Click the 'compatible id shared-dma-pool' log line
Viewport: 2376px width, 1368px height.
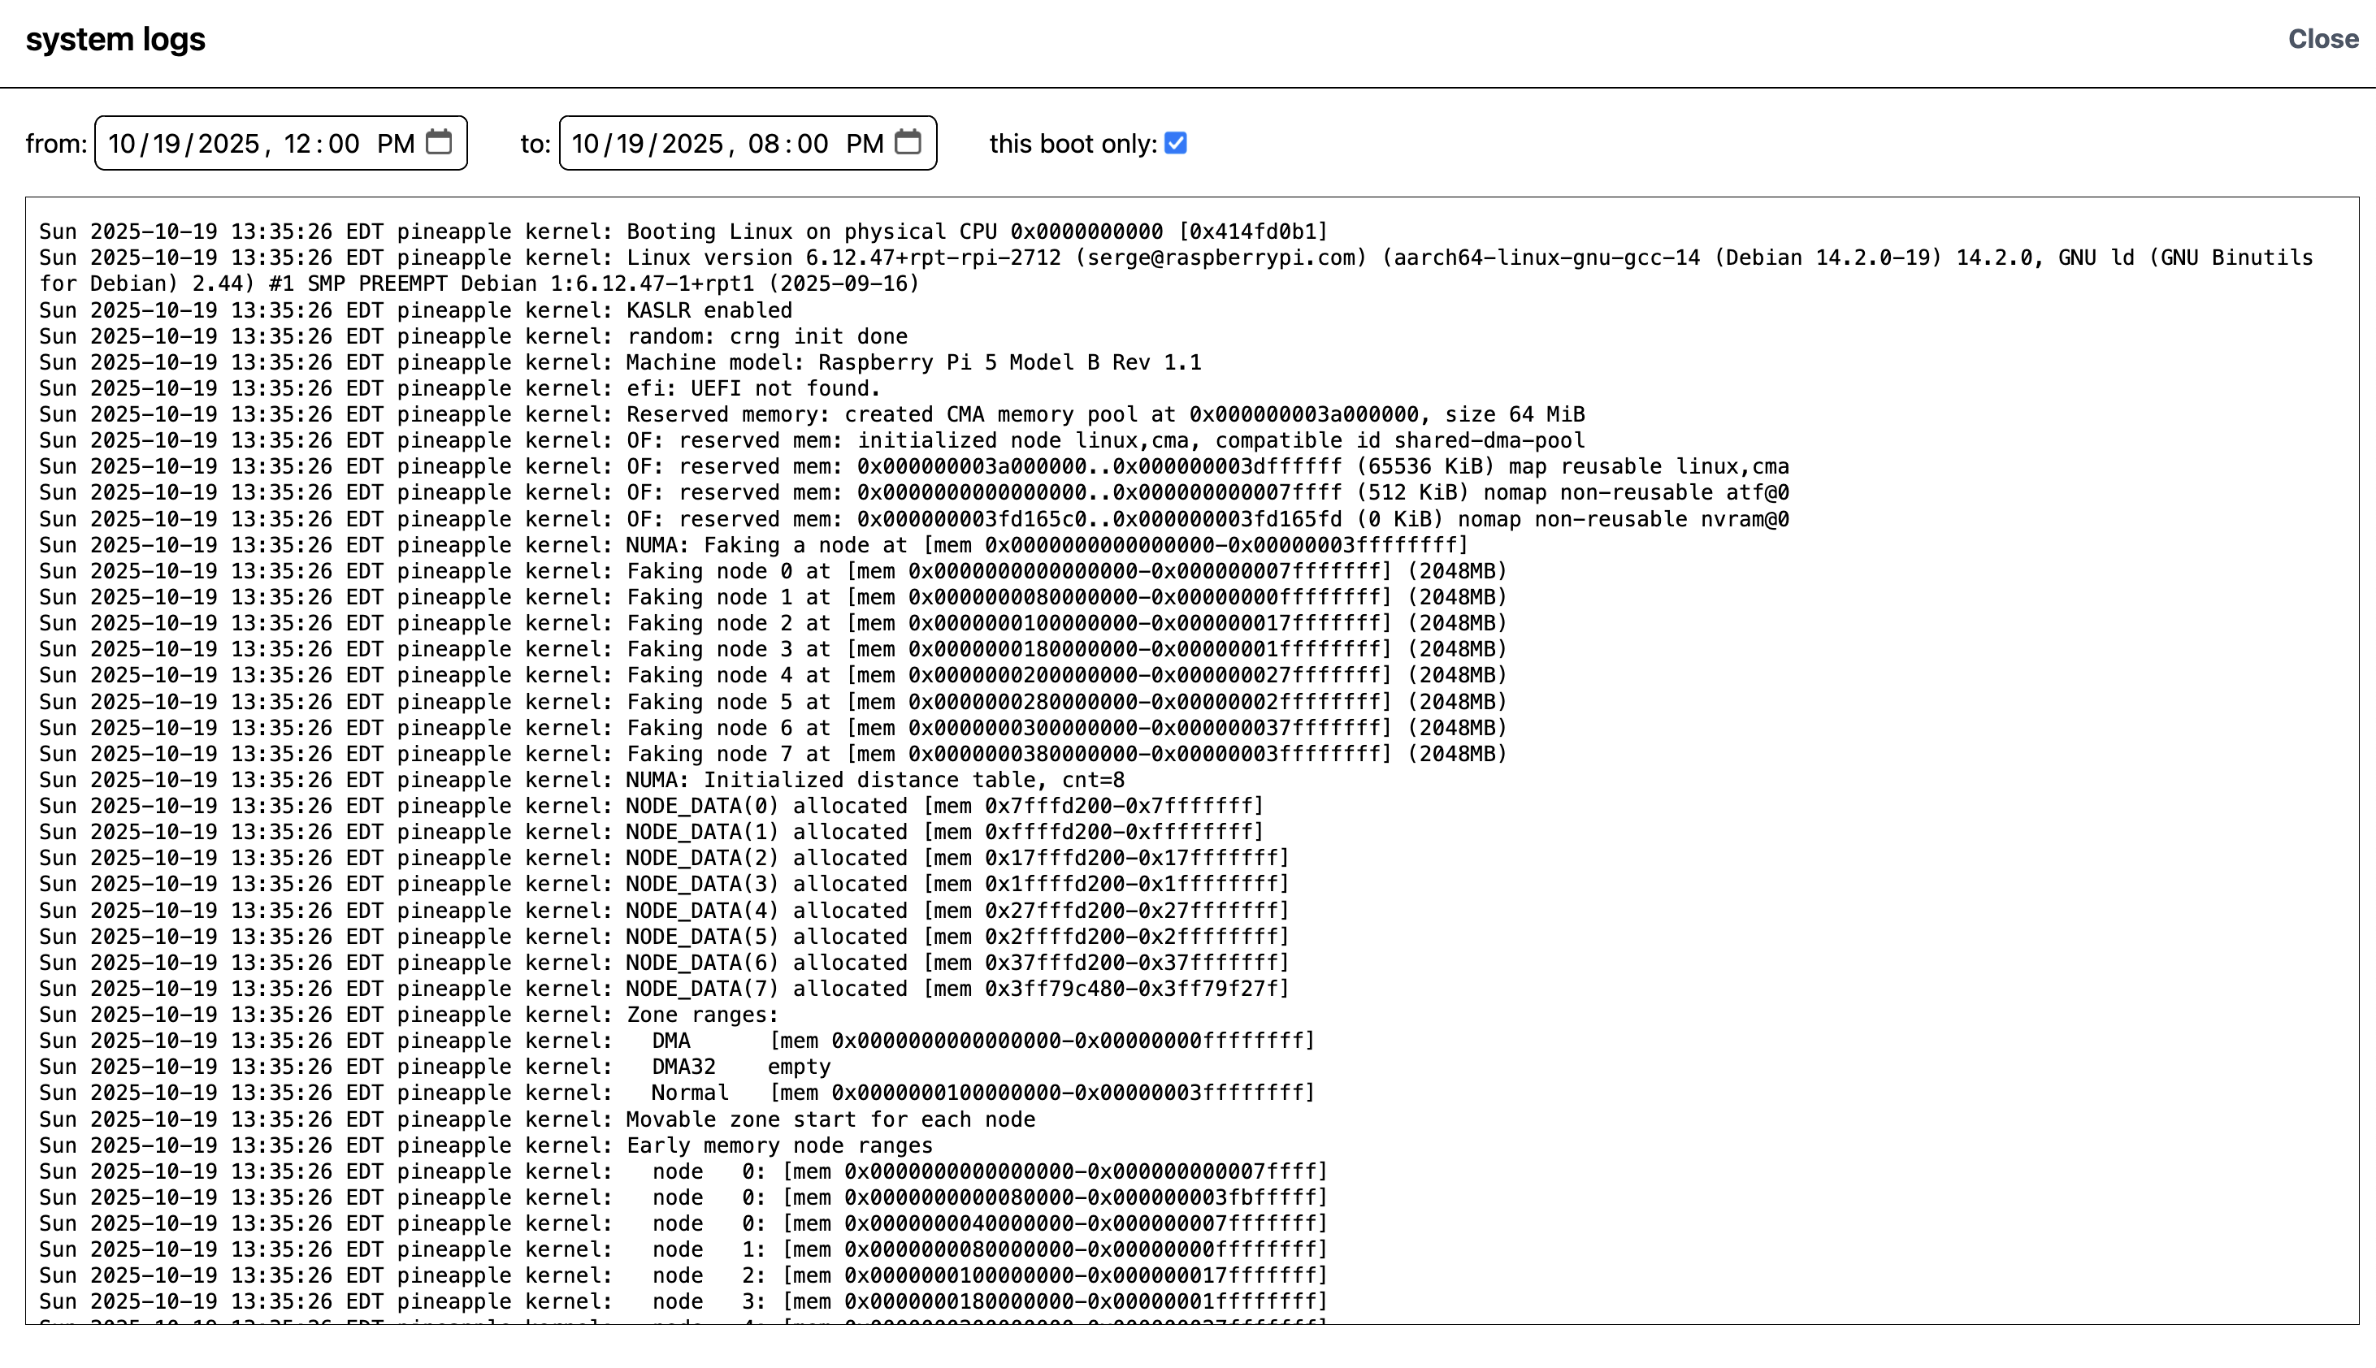812,440
